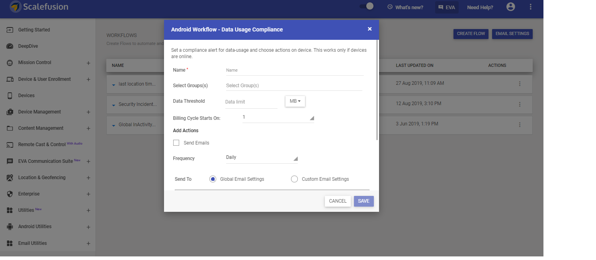The width and height of the screenshot is (596, 260).
Task: Expand the last location tim... workflow row
Action: [113, 84]
